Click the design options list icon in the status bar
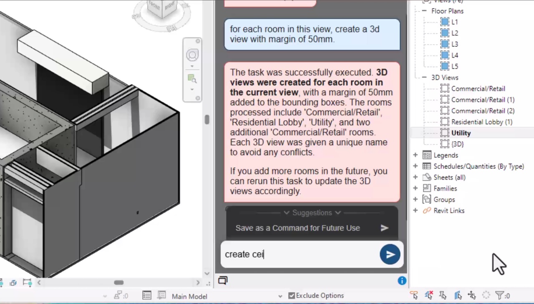The width and height of the screenshot is (534, 304). [x=146, y=295]
